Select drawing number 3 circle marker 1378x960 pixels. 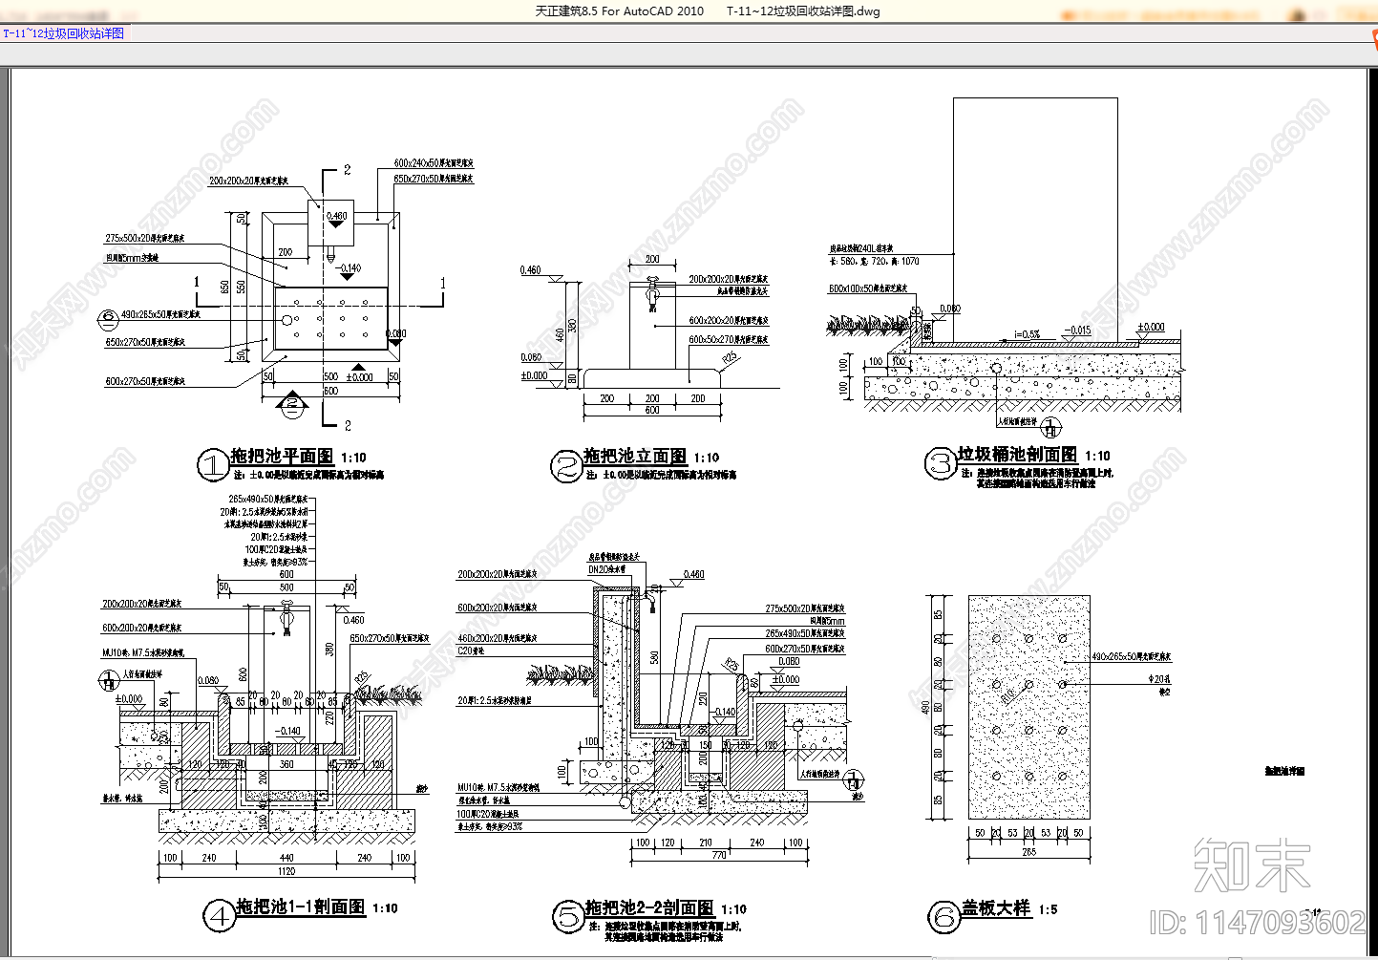[941, 463]
